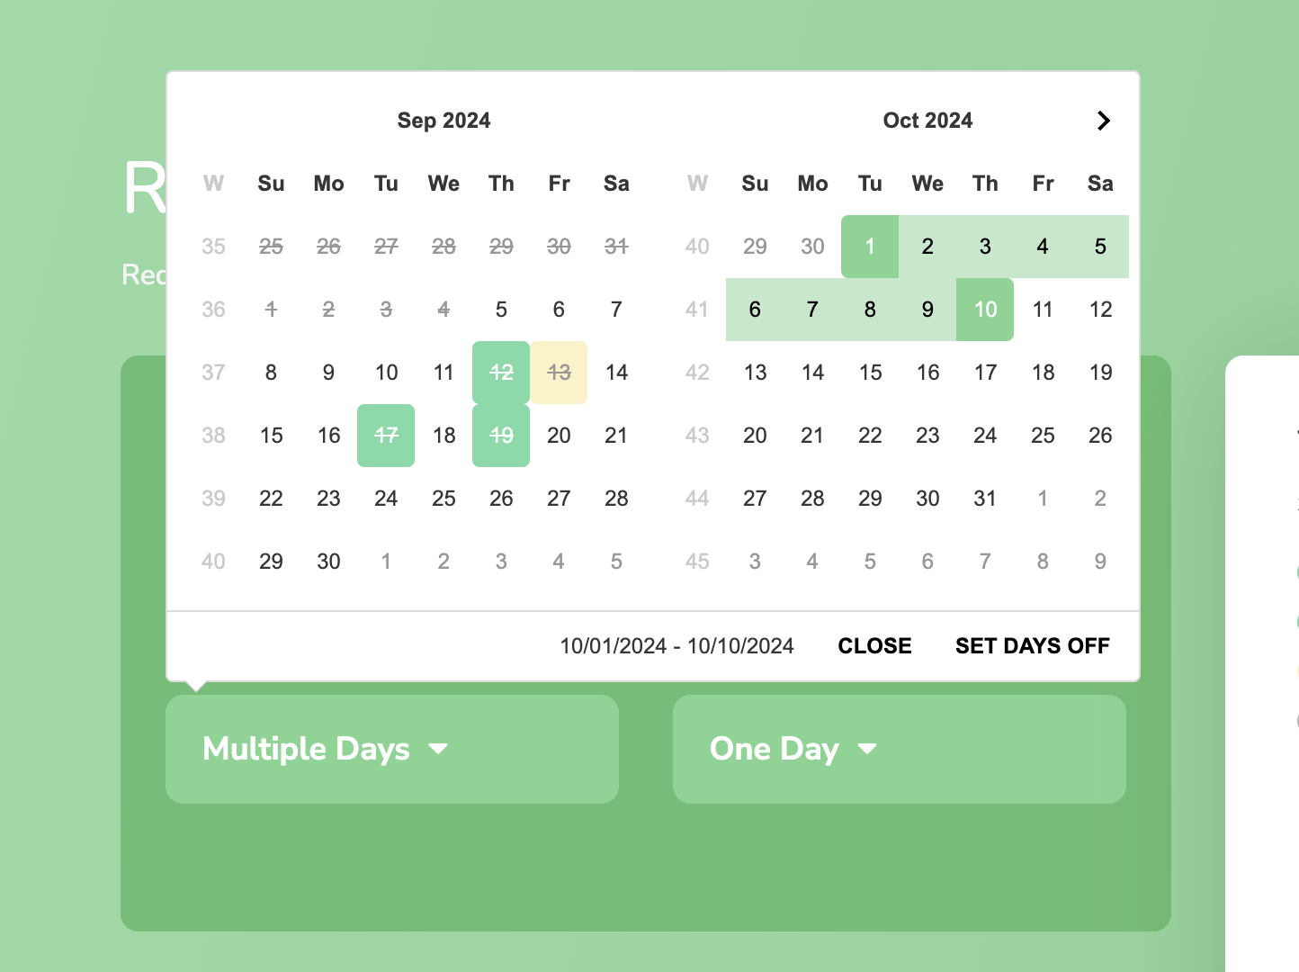
Task: Select October 26 Saturday
Action: [1100, 436]
